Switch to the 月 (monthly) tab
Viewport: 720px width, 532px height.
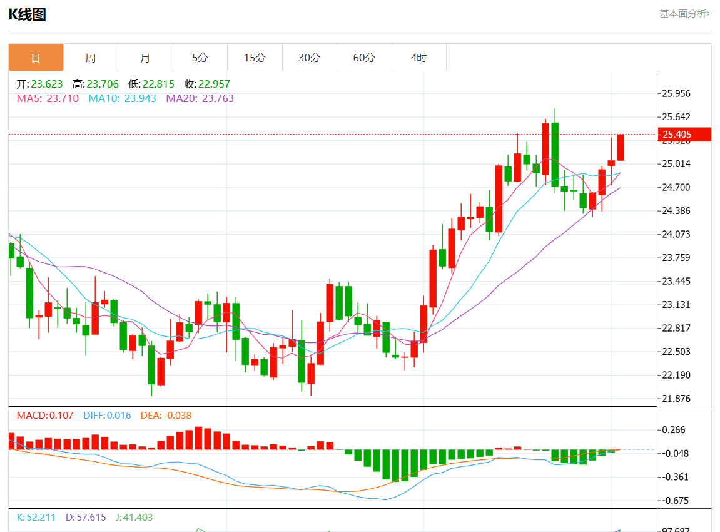(145, 58)
